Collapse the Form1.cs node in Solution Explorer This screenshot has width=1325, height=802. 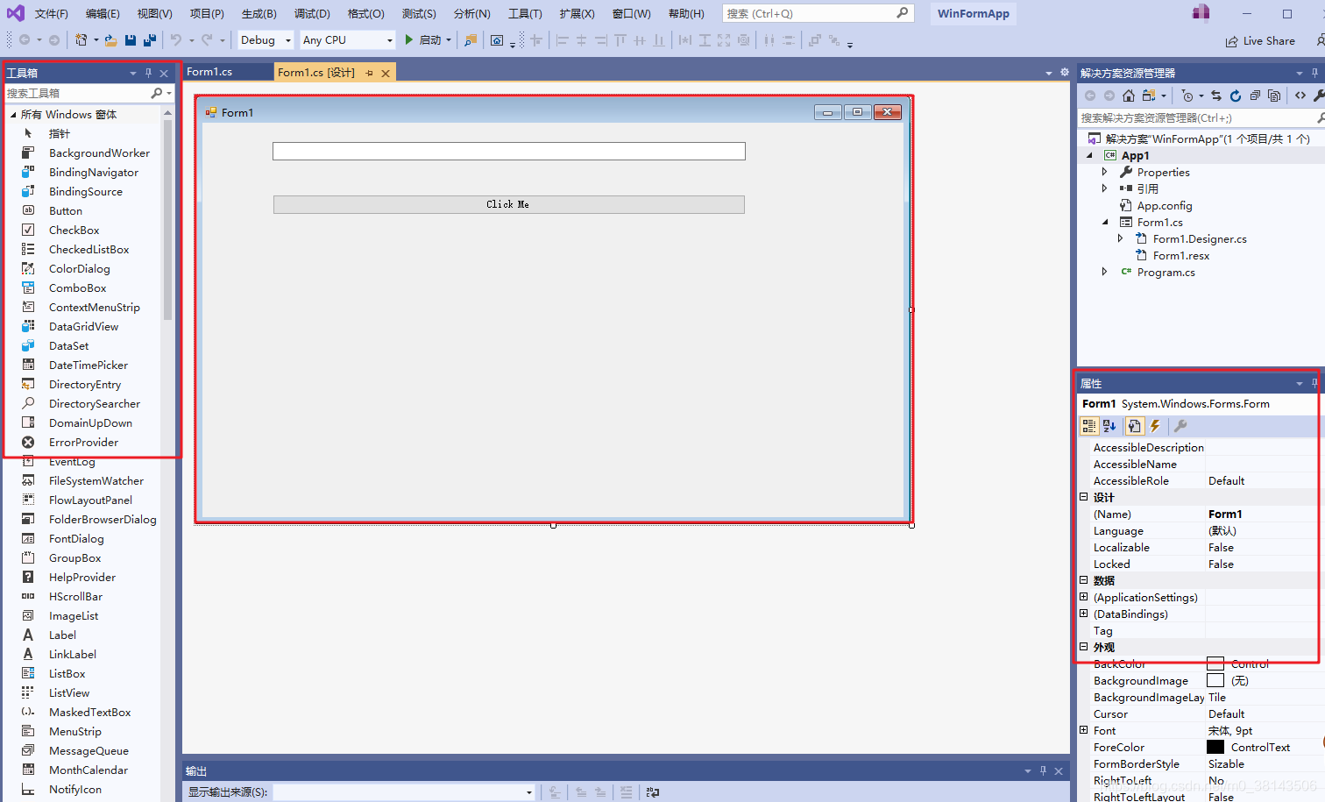(x=1105, y=223)
